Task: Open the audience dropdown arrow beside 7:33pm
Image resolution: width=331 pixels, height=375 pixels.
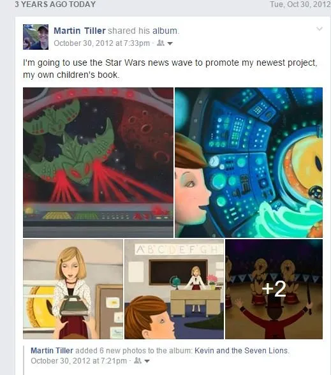Action: point(170,43)
